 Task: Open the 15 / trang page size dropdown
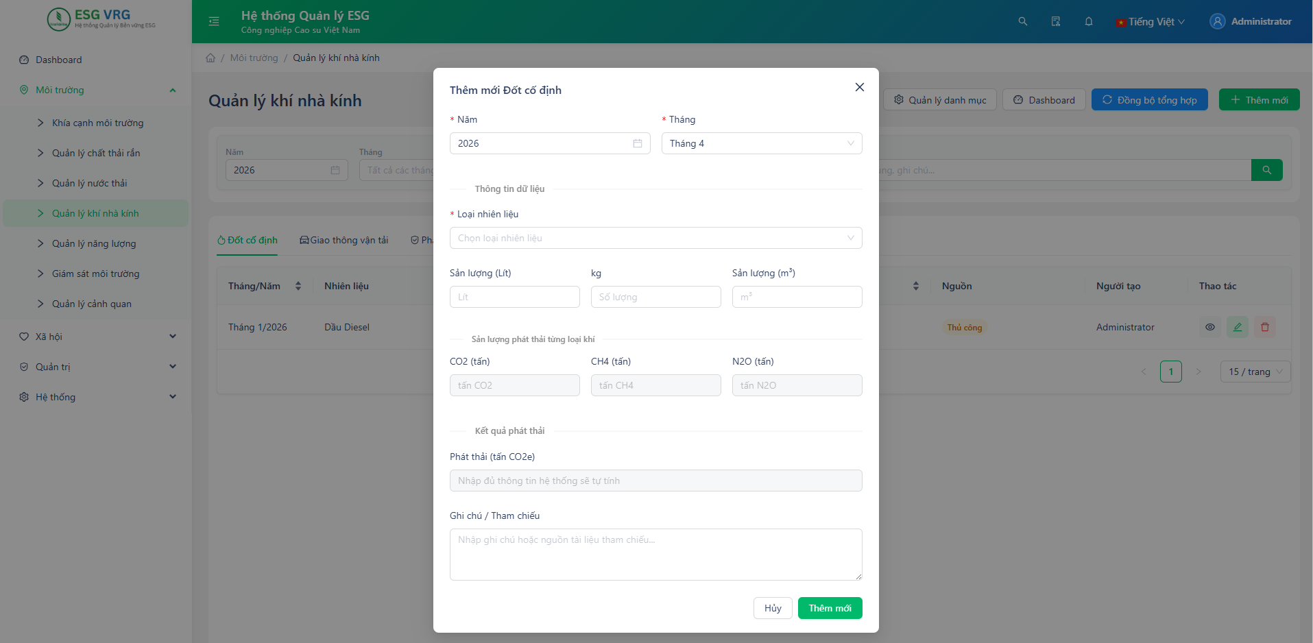click(1255, 372)
